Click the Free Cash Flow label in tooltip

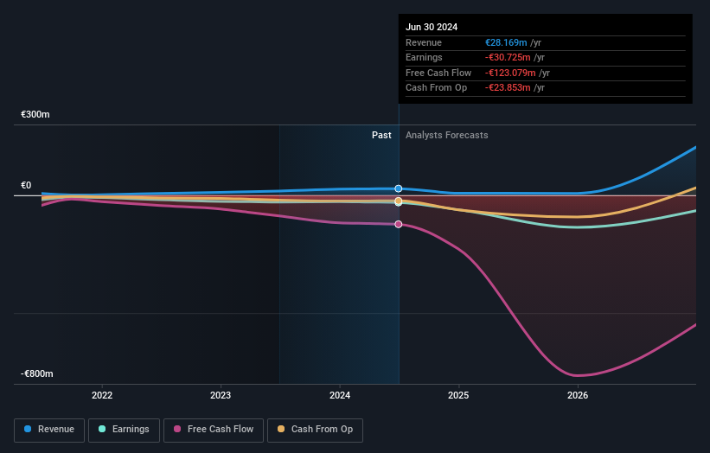438,73
